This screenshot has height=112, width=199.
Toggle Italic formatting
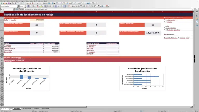tap(31, 6)
